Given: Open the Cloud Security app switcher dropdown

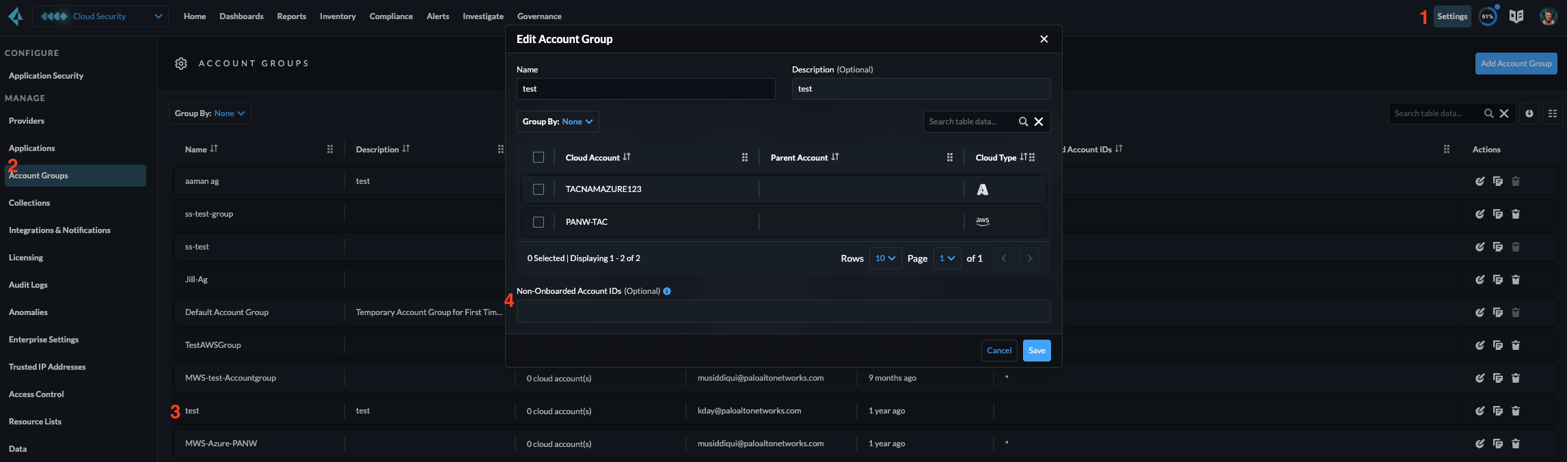Looking at the screenshot, I should [x=100, y=16].
